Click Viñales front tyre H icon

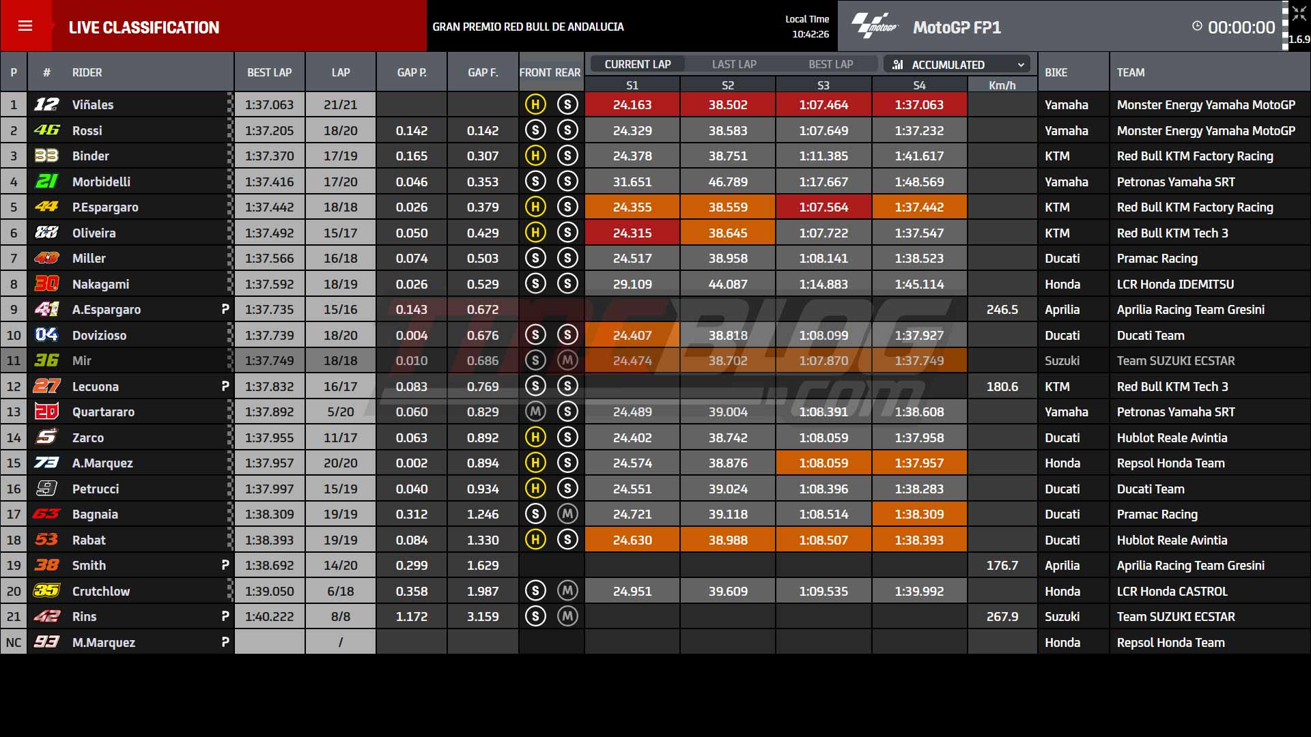[x=535, y=104]
